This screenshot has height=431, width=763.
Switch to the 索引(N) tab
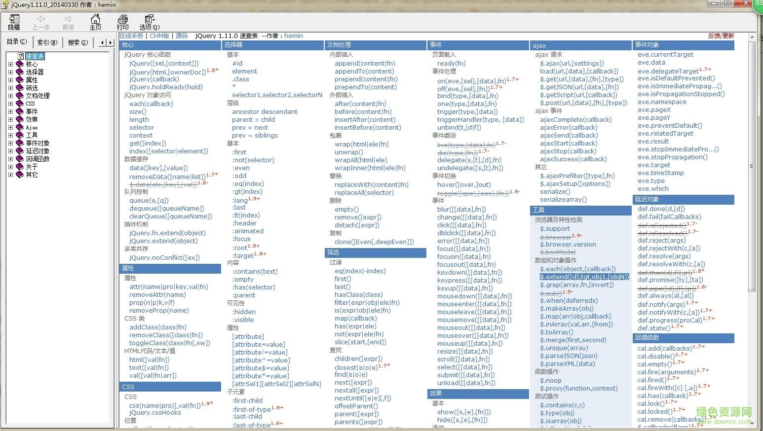pos(47,42)
